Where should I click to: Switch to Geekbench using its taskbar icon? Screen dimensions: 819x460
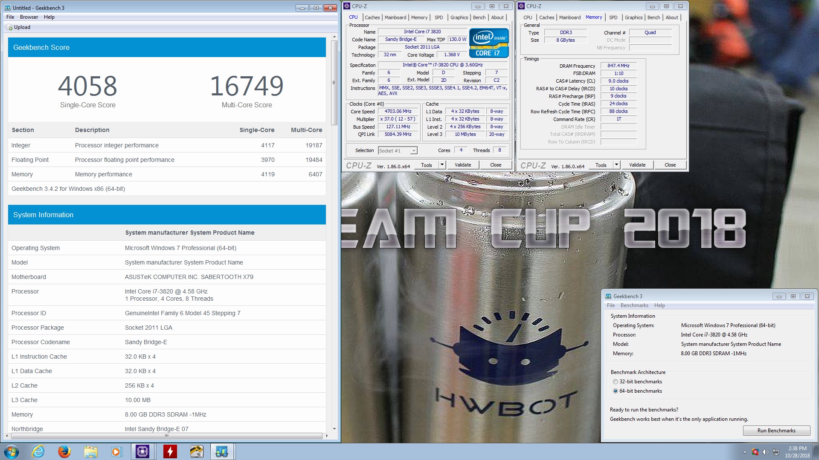point(222,451)
